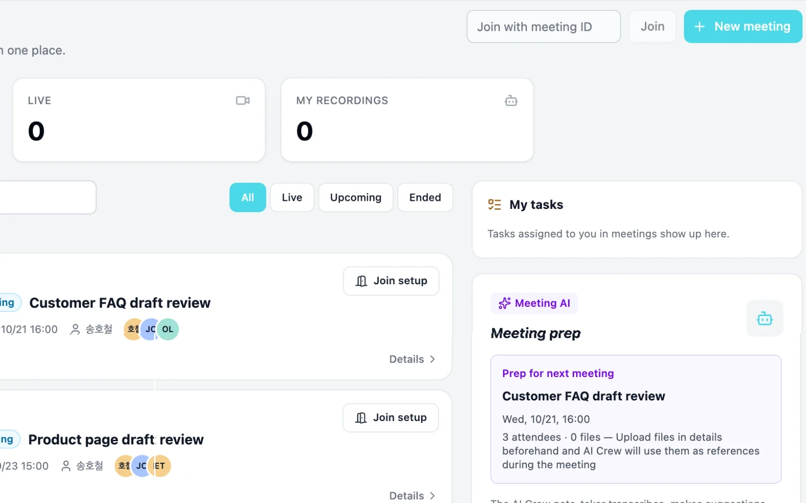Click the host person icon for Product page meeting
The image size is (806, 503).
pos(66,466)
